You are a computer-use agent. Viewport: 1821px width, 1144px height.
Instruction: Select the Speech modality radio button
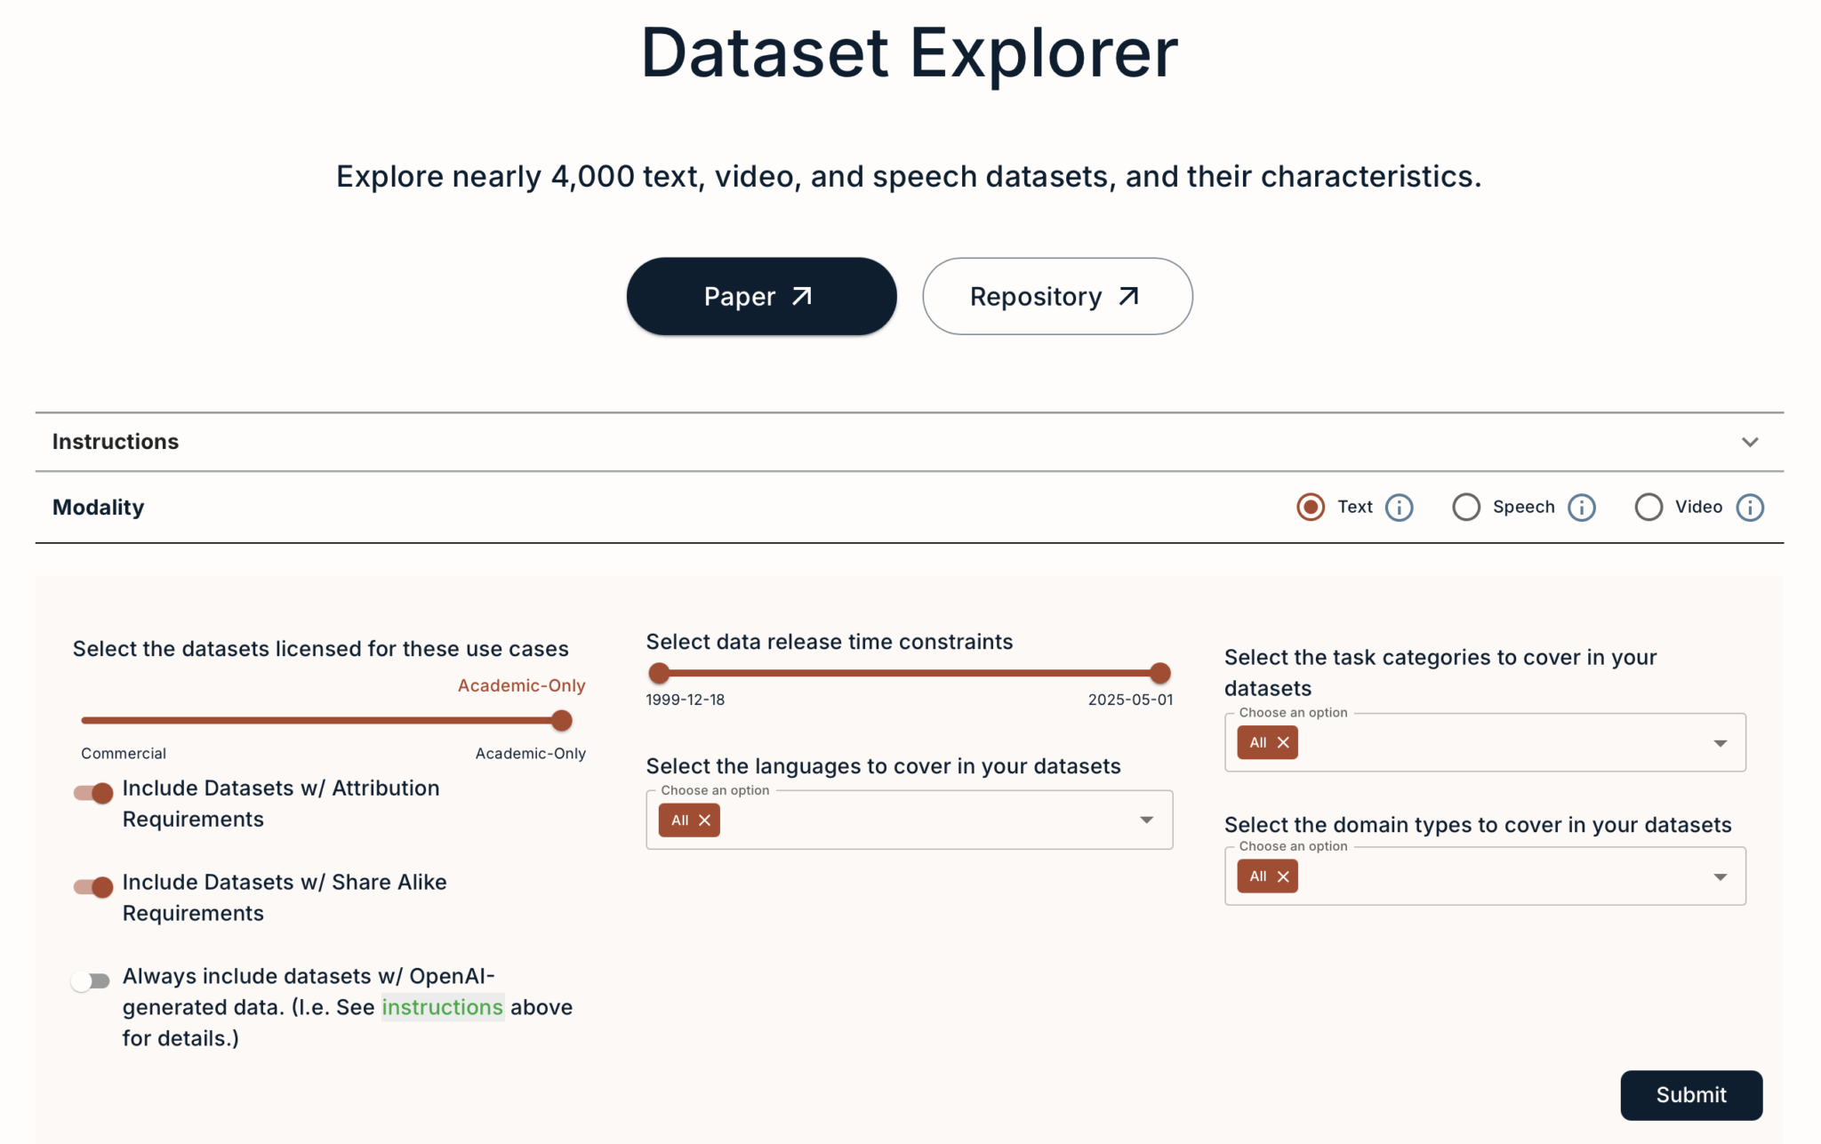pyautogui.click(x=1466, y=508)
